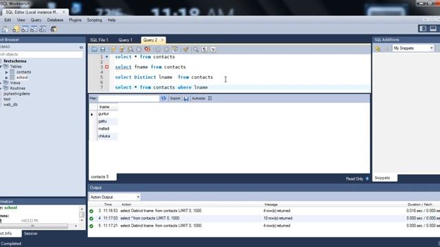Open the Edit menu
This screenshot has height=247, width=440.
(8, 20)
